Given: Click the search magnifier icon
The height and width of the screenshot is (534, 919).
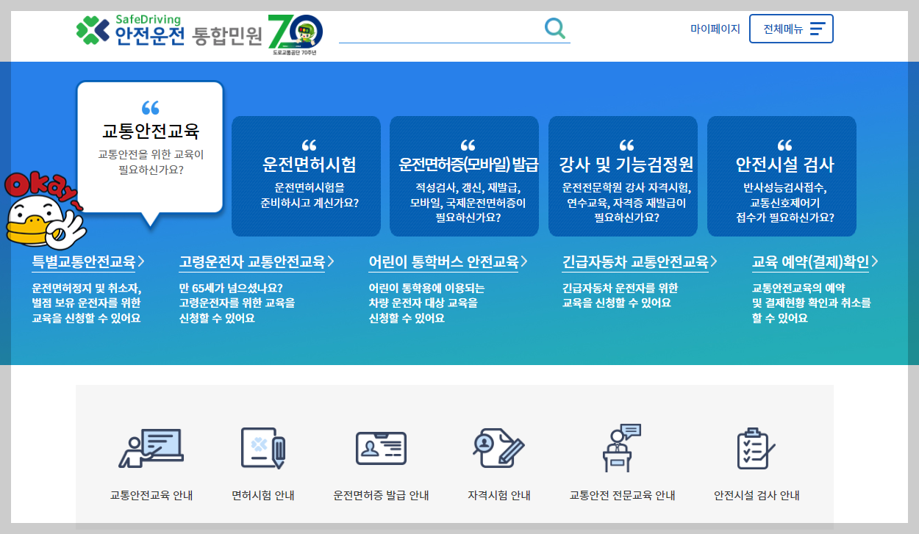Looking at the screenshot, I should 555,28.
